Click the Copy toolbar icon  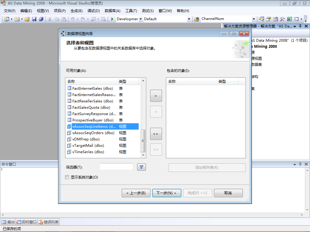tap(57, 19)
